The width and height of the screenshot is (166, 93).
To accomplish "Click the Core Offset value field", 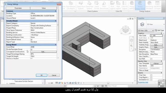I will [x=43, y=47].
